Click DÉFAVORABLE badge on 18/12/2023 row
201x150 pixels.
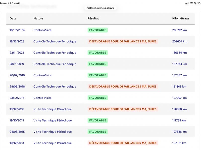(123, 41)
